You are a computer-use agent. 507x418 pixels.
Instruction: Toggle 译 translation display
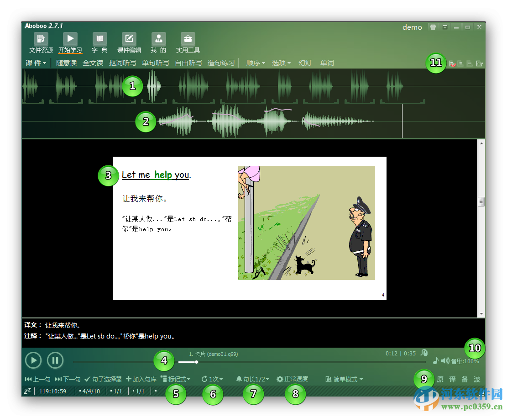click(x=452, y=379)
